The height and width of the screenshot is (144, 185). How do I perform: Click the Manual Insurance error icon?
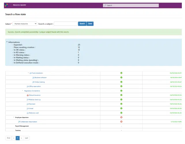pos(28,95)
